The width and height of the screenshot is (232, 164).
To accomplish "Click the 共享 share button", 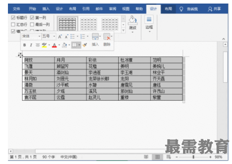I will tap(214, 9).
